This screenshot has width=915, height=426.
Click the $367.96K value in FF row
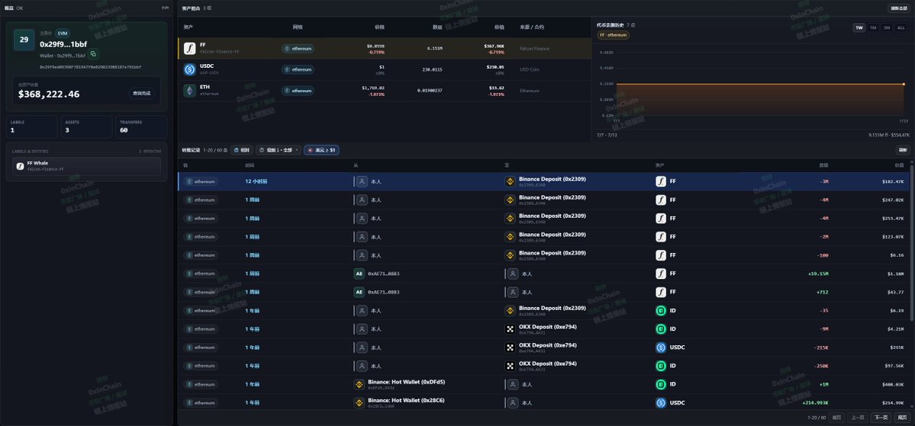tap(494, 46)
